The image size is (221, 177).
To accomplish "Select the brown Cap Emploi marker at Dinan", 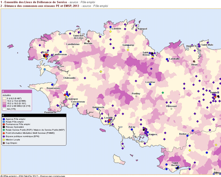I will (194, 62).
